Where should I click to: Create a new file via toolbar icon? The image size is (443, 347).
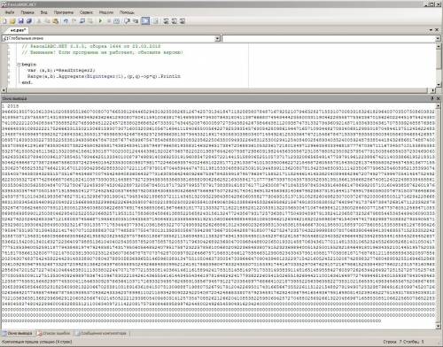coord(4,21)
